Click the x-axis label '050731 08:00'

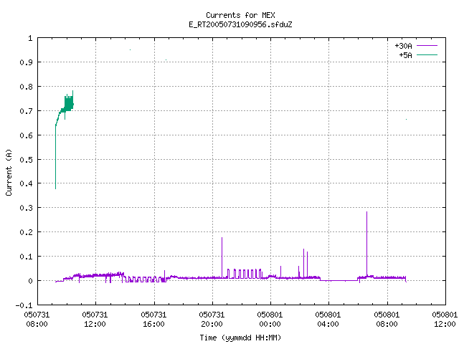[37, 319]
